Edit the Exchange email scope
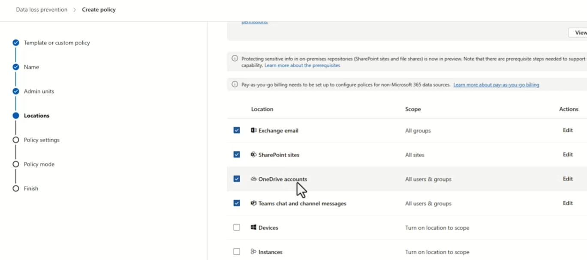Image resolution: width=587 pixels, height=260 pixels. 568,130
